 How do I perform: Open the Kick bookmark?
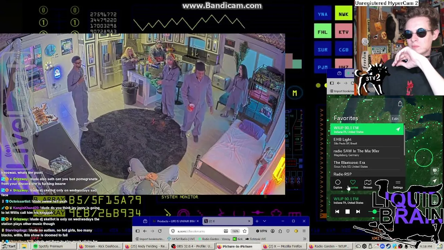238,239
